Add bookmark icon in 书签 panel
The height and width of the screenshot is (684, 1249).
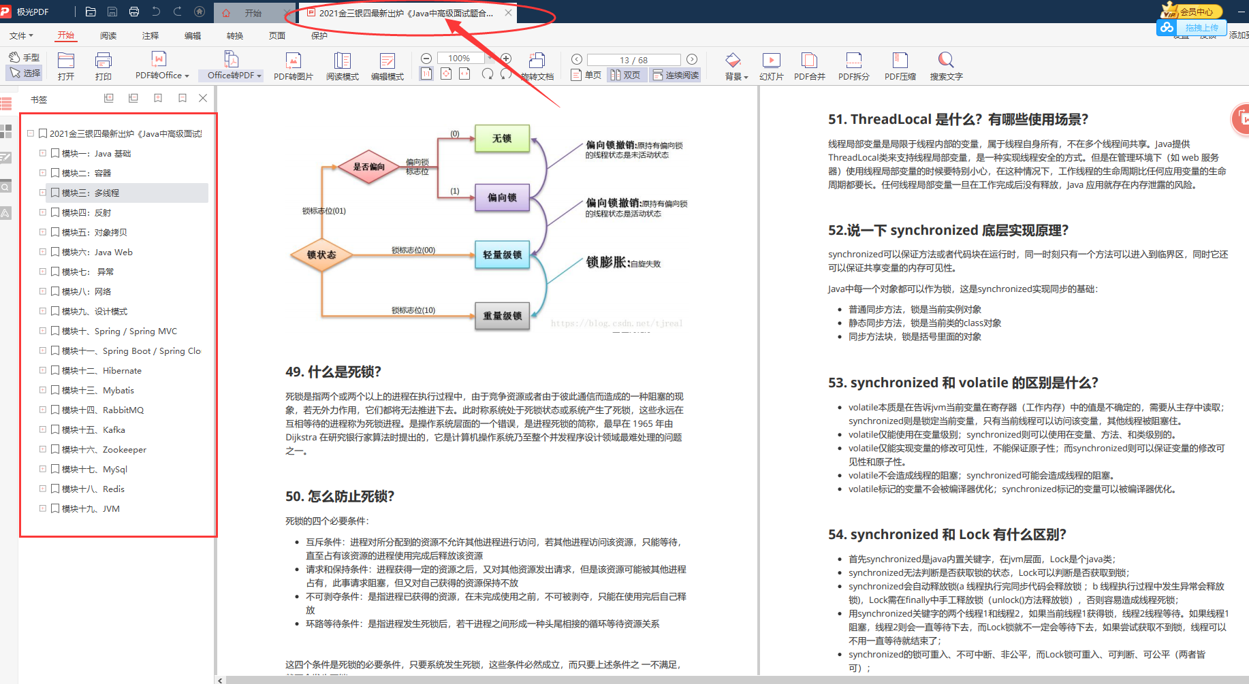(x=158, y=99)
